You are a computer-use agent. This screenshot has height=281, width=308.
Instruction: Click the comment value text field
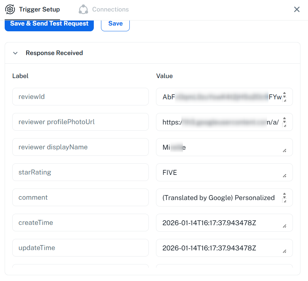click(x=219, y=198)
